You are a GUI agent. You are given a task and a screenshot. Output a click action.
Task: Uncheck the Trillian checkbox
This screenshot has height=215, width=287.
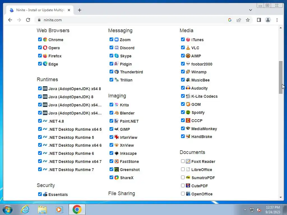coord(111,80)
